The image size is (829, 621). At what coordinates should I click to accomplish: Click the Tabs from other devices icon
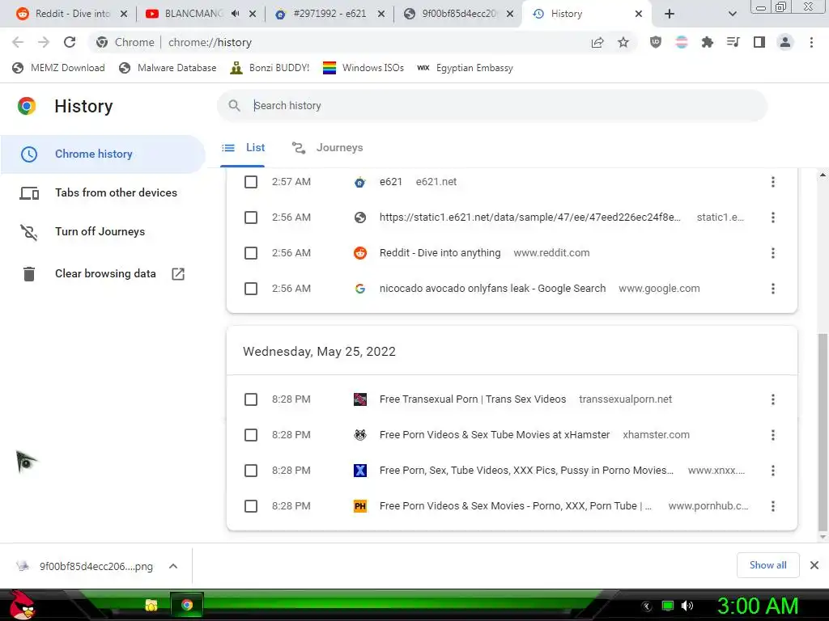(29, 193)
